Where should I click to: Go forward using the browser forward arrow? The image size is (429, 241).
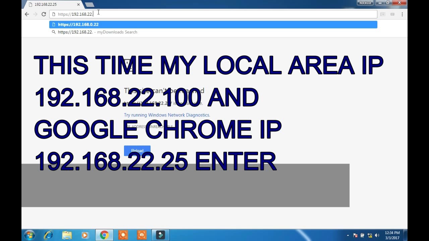tap(35, 14)
